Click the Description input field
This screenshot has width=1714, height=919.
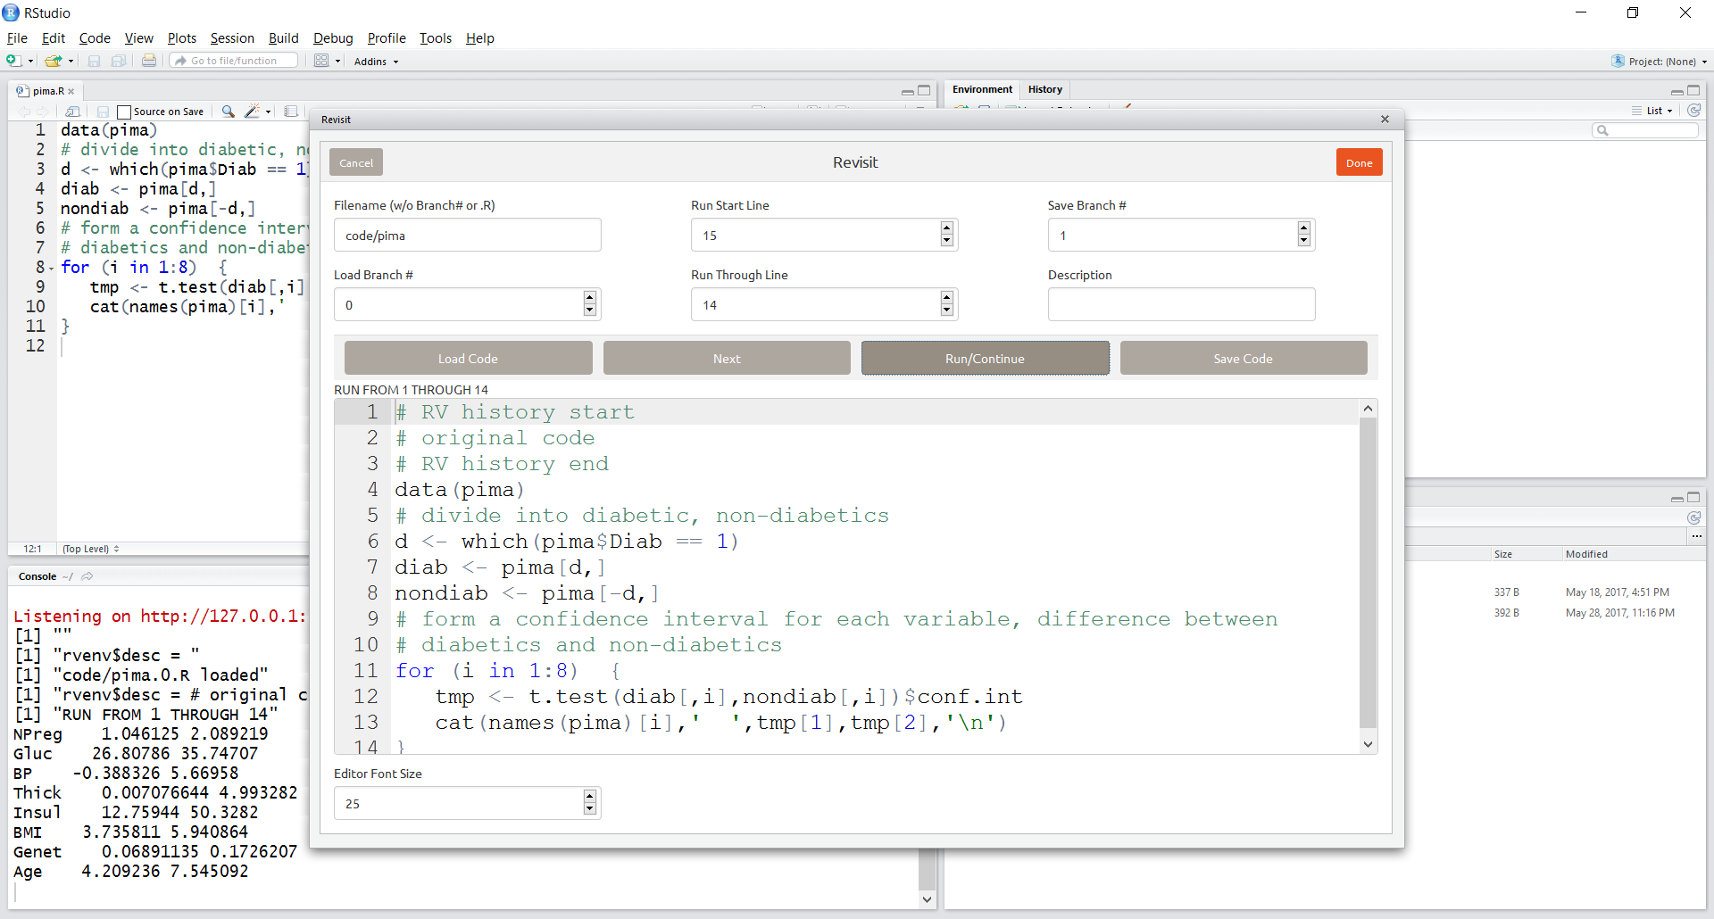click(1181, 305)
